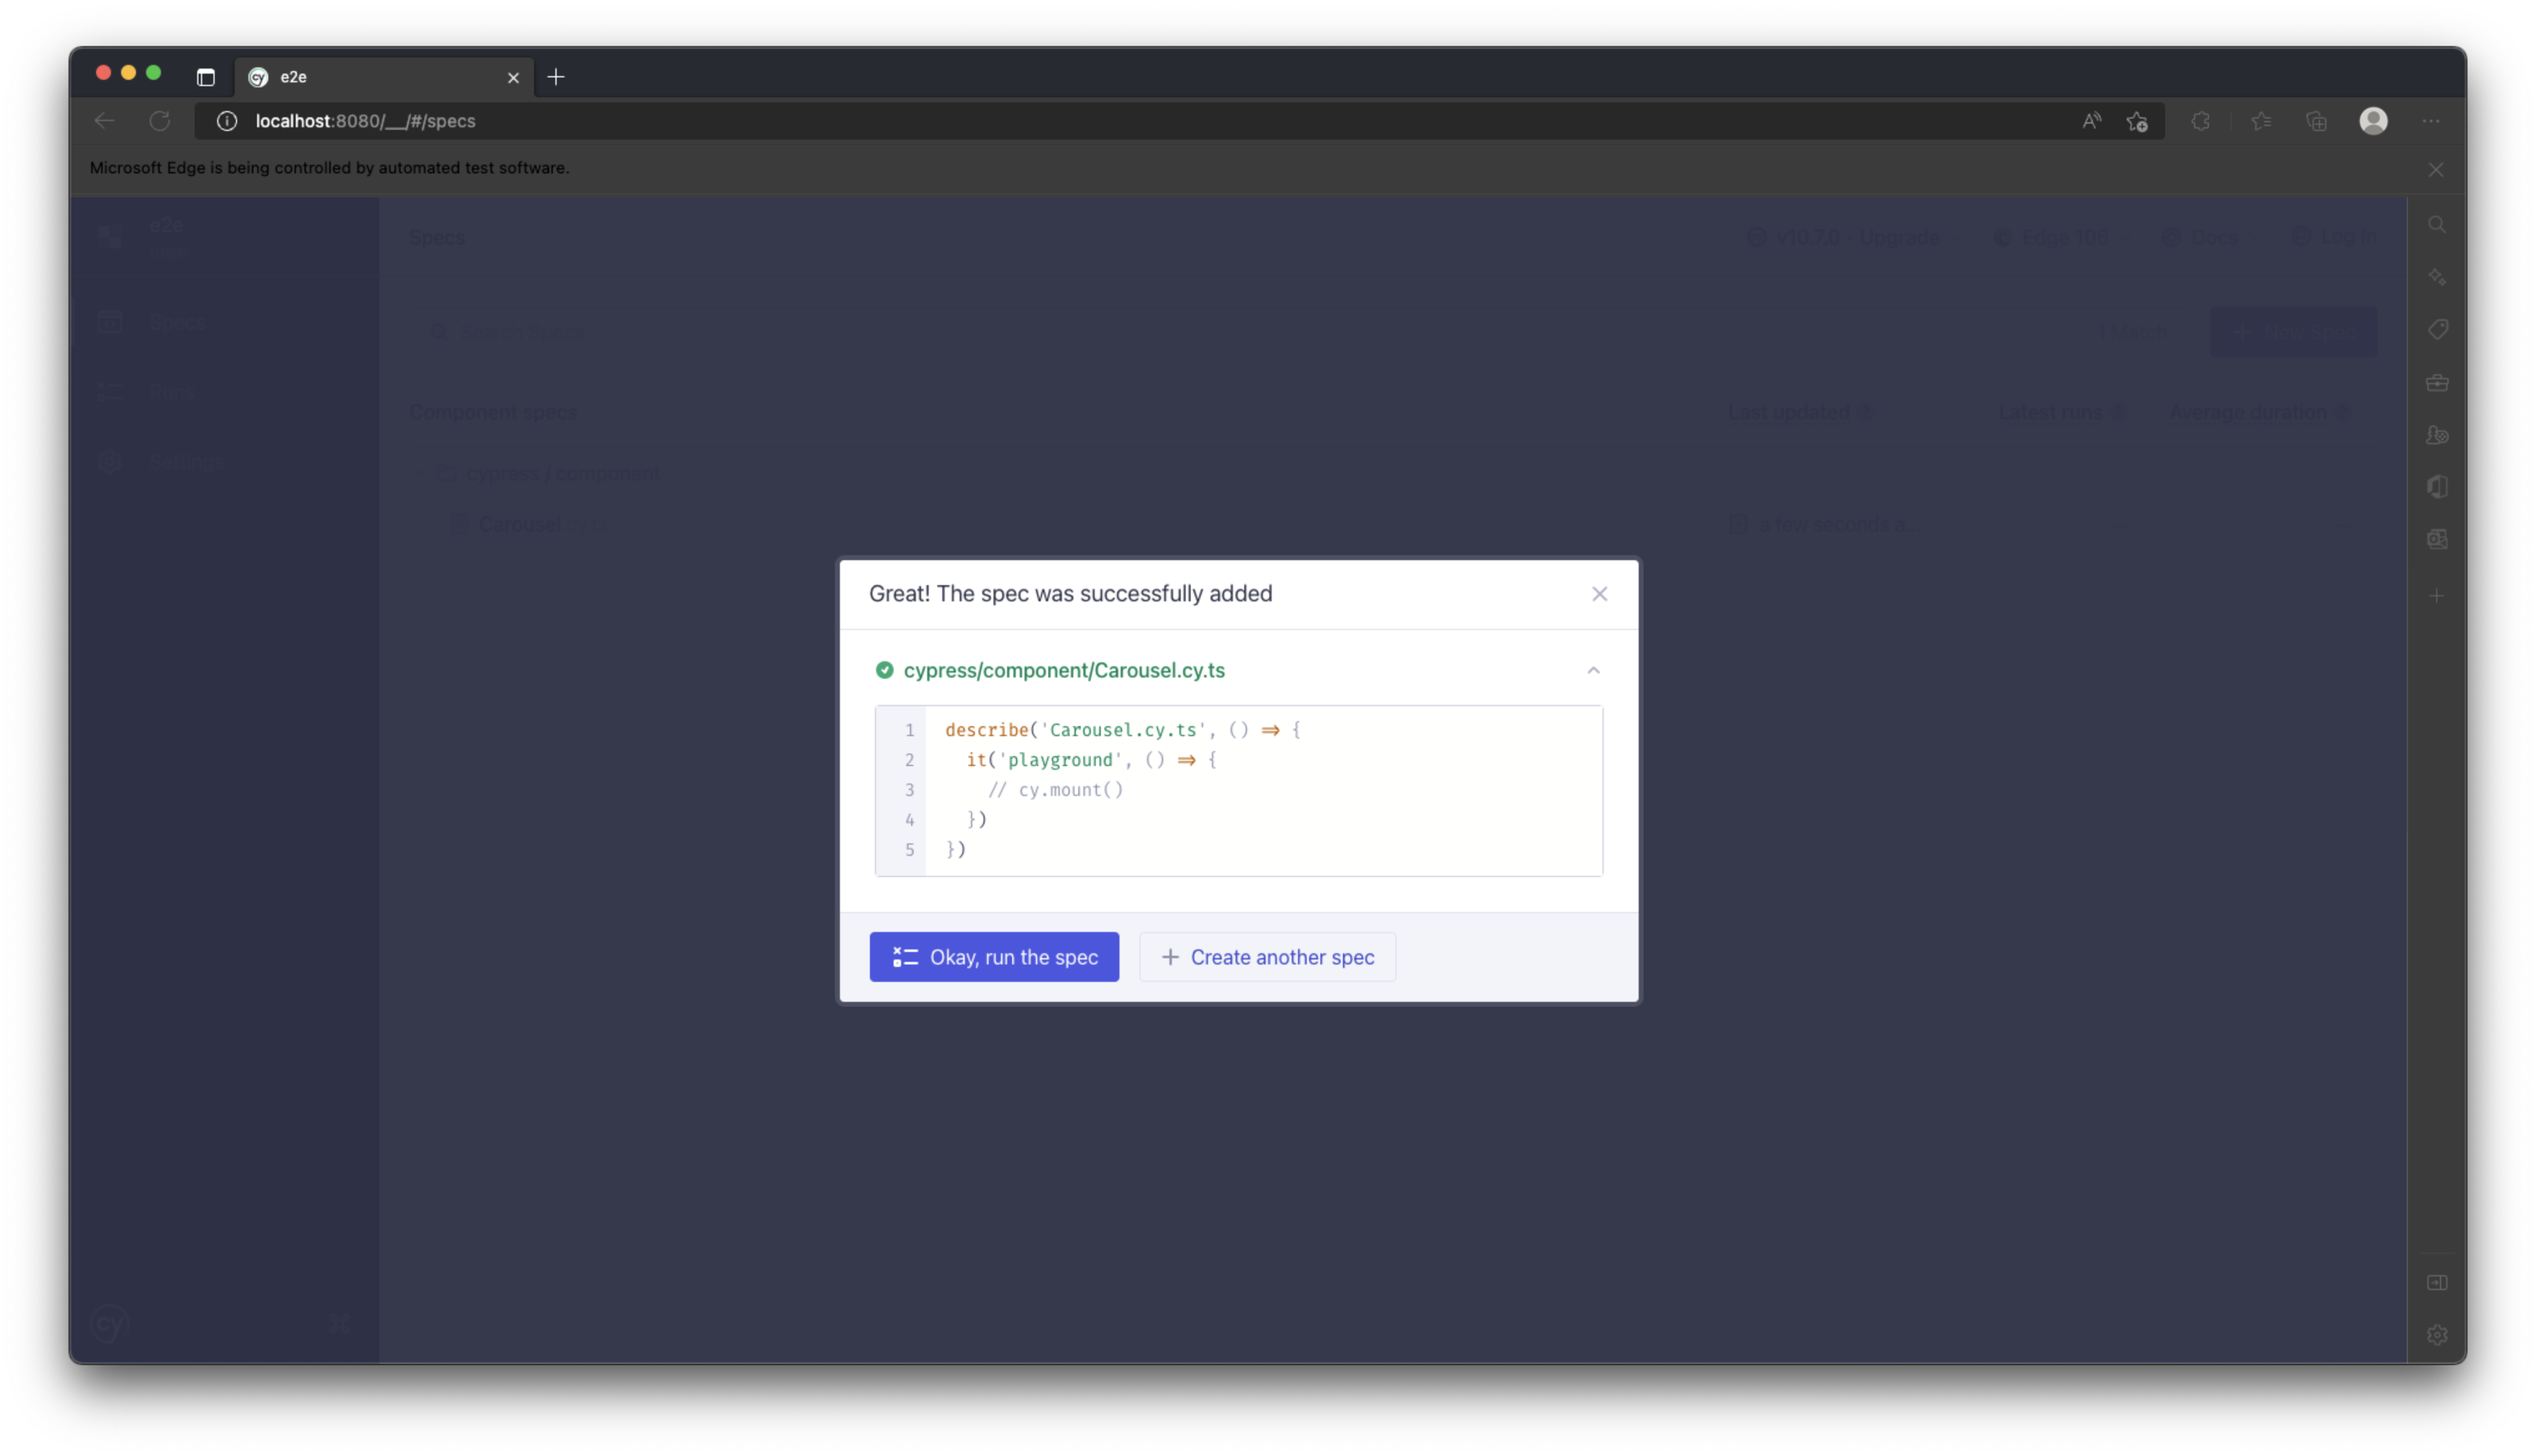Open the Shopping tag icon in sidebar
This screenshot has width=2536, height=1456.
click(2437, 329)
